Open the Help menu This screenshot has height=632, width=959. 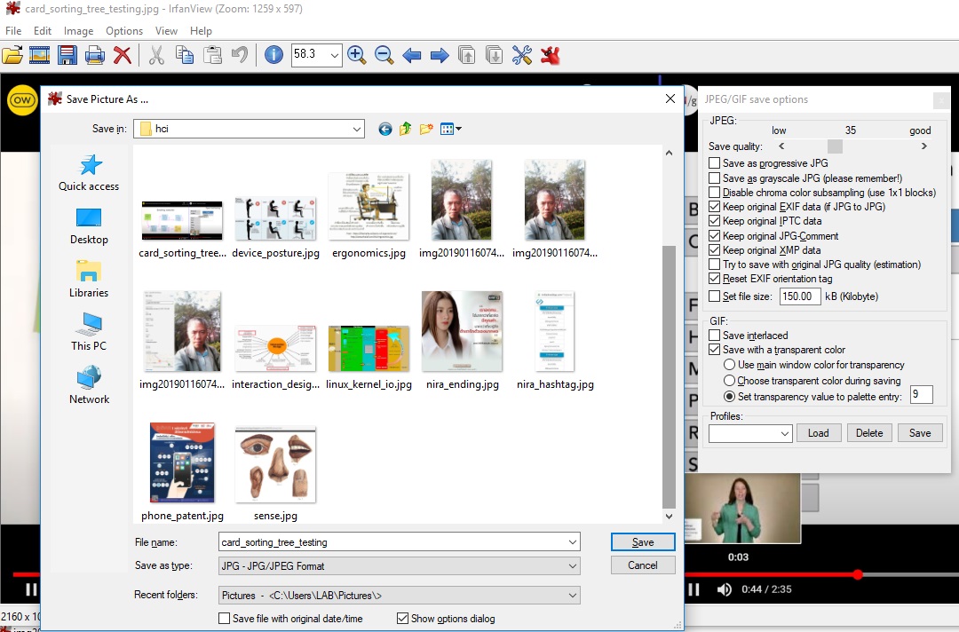[x=201, y=30]
